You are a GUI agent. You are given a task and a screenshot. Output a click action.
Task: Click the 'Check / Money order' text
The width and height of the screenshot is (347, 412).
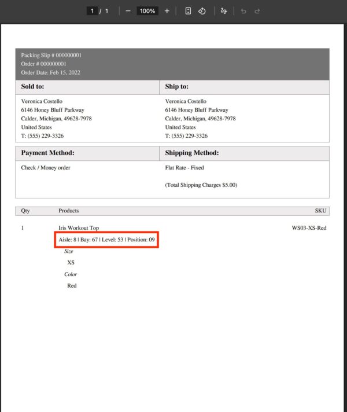click(x=46, y=168)
